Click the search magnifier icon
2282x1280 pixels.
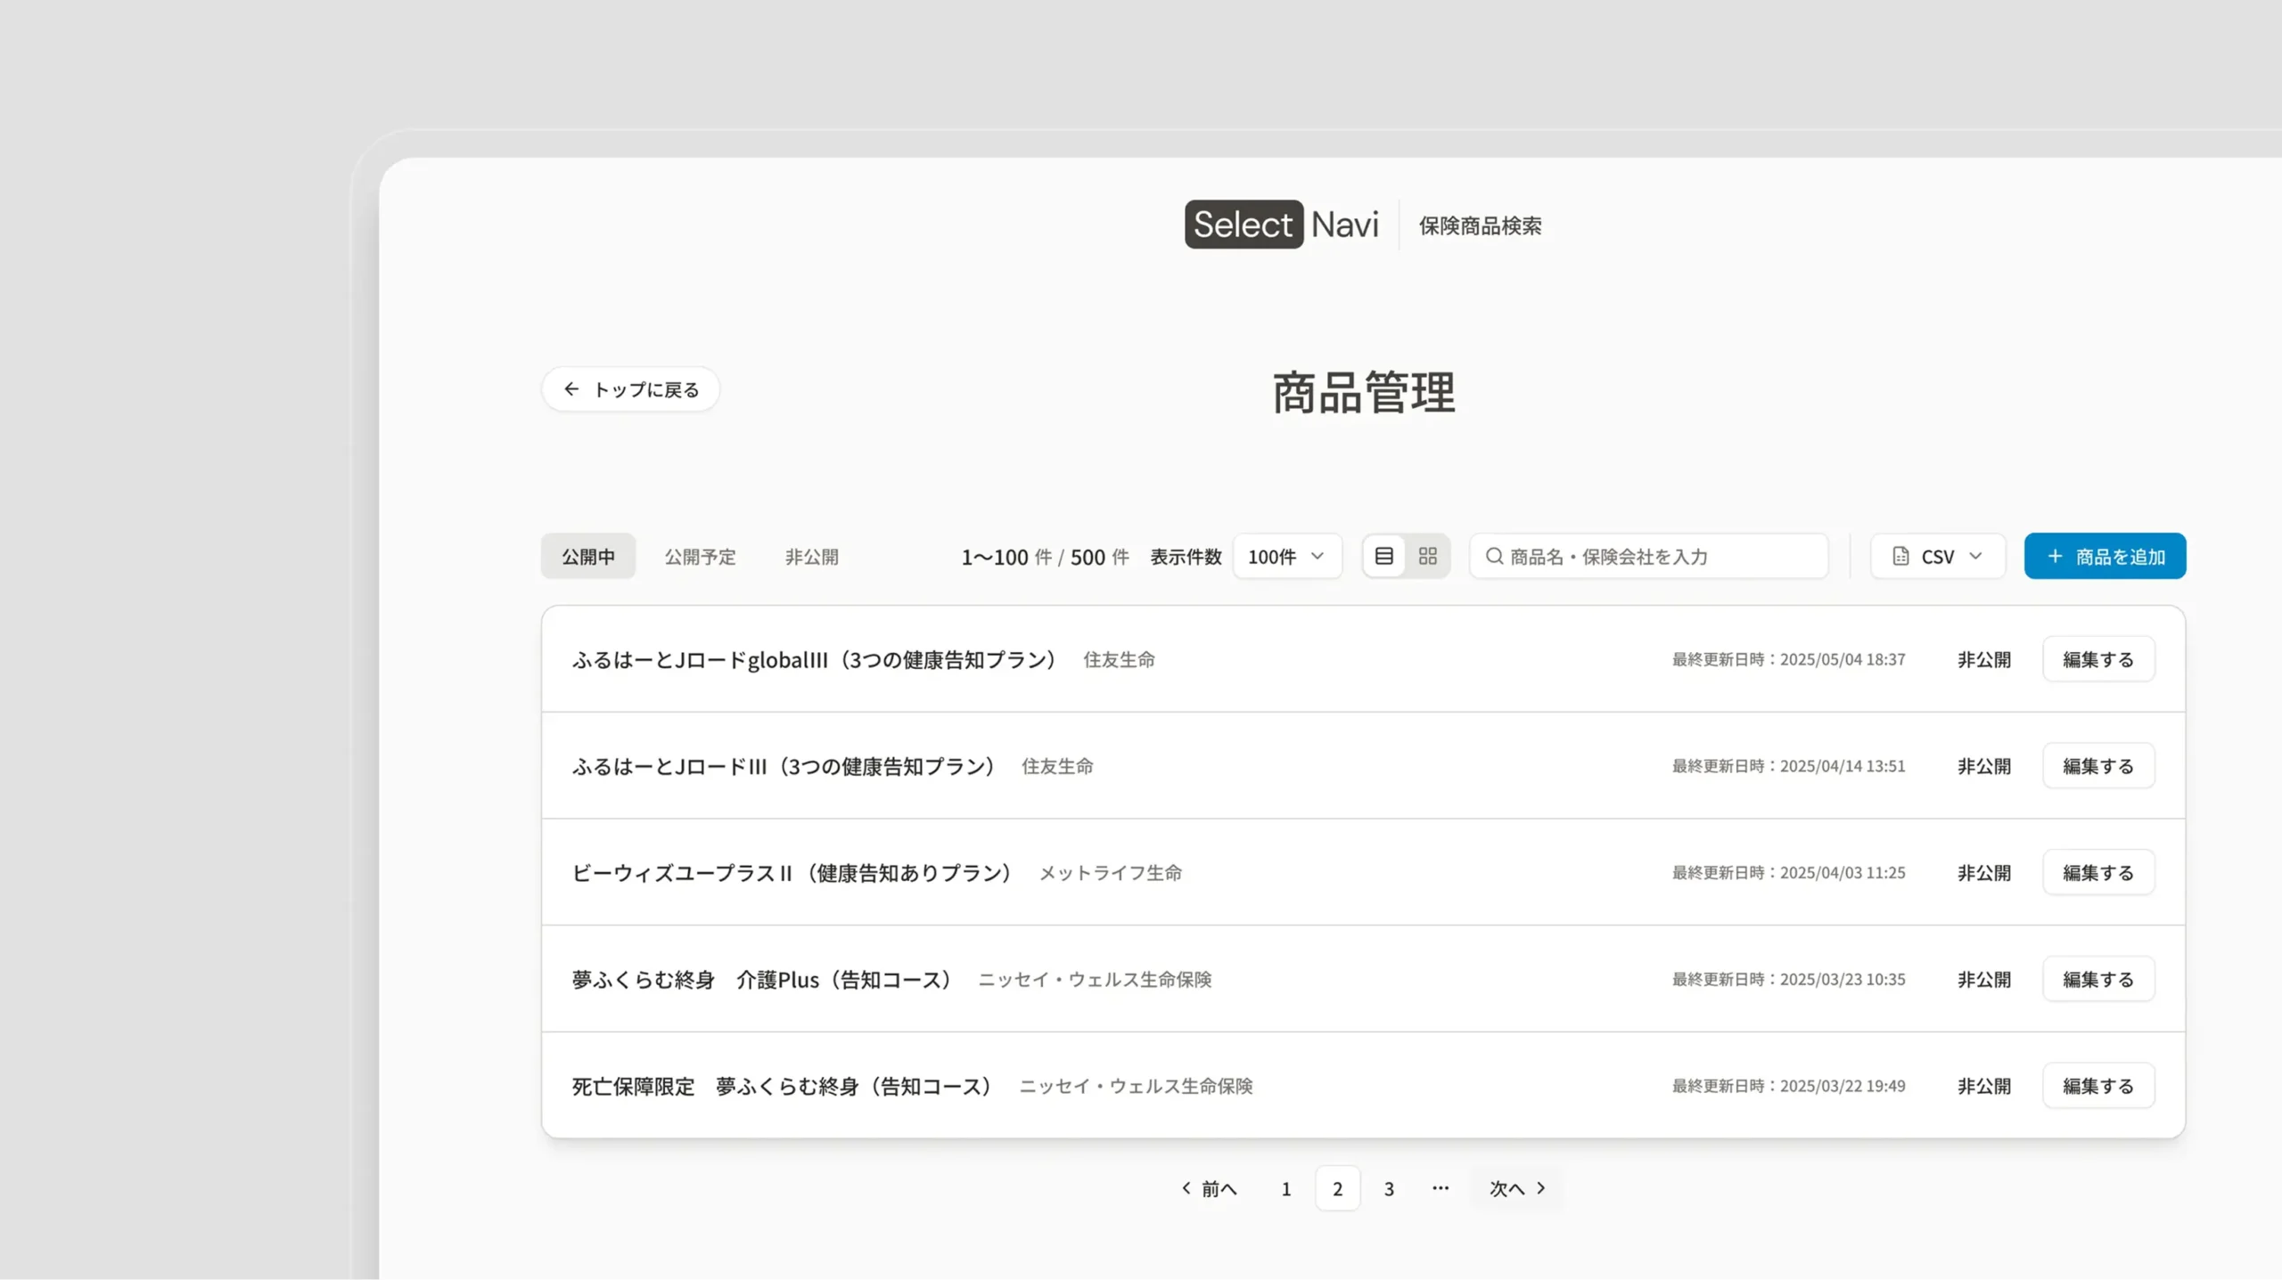tap(1494, 556)
